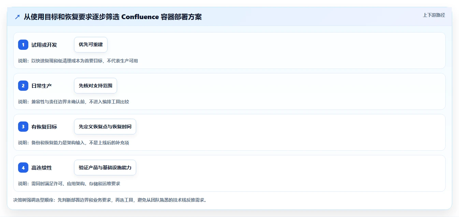Click the 日常生产 step label

pos(42,86)
